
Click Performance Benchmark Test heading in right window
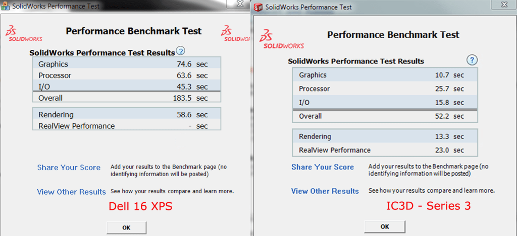pyautogui.click(x=393, y=35)
